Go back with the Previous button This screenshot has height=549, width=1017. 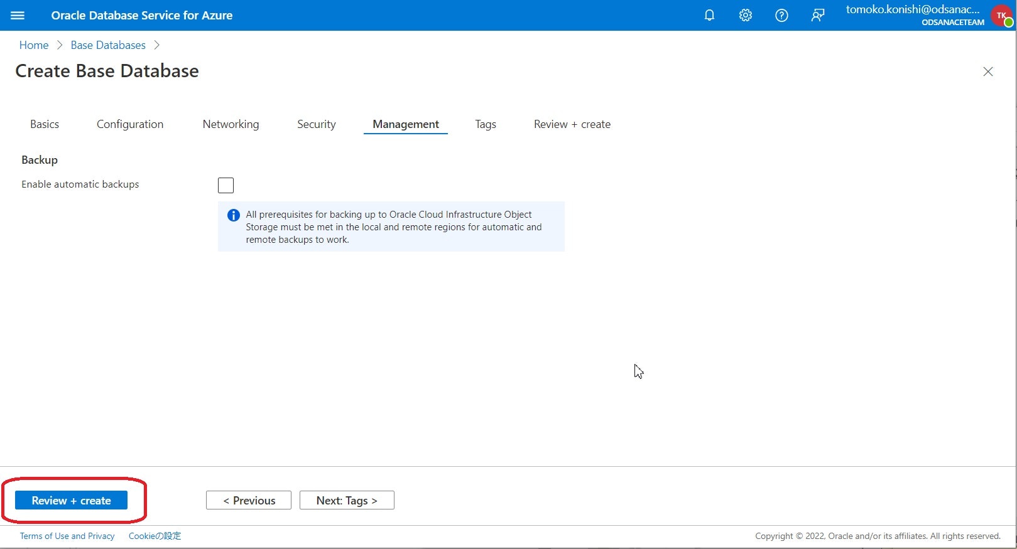249,500
